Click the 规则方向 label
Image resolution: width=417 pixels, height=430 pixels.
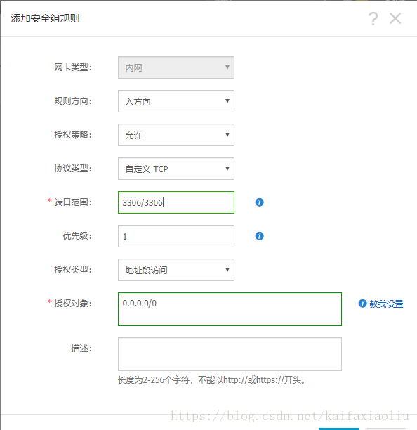[72, 101]
